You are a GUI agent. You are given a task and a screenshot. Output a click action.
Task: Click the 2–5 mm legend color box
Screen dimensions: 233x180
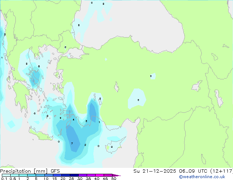coord(32,175)
